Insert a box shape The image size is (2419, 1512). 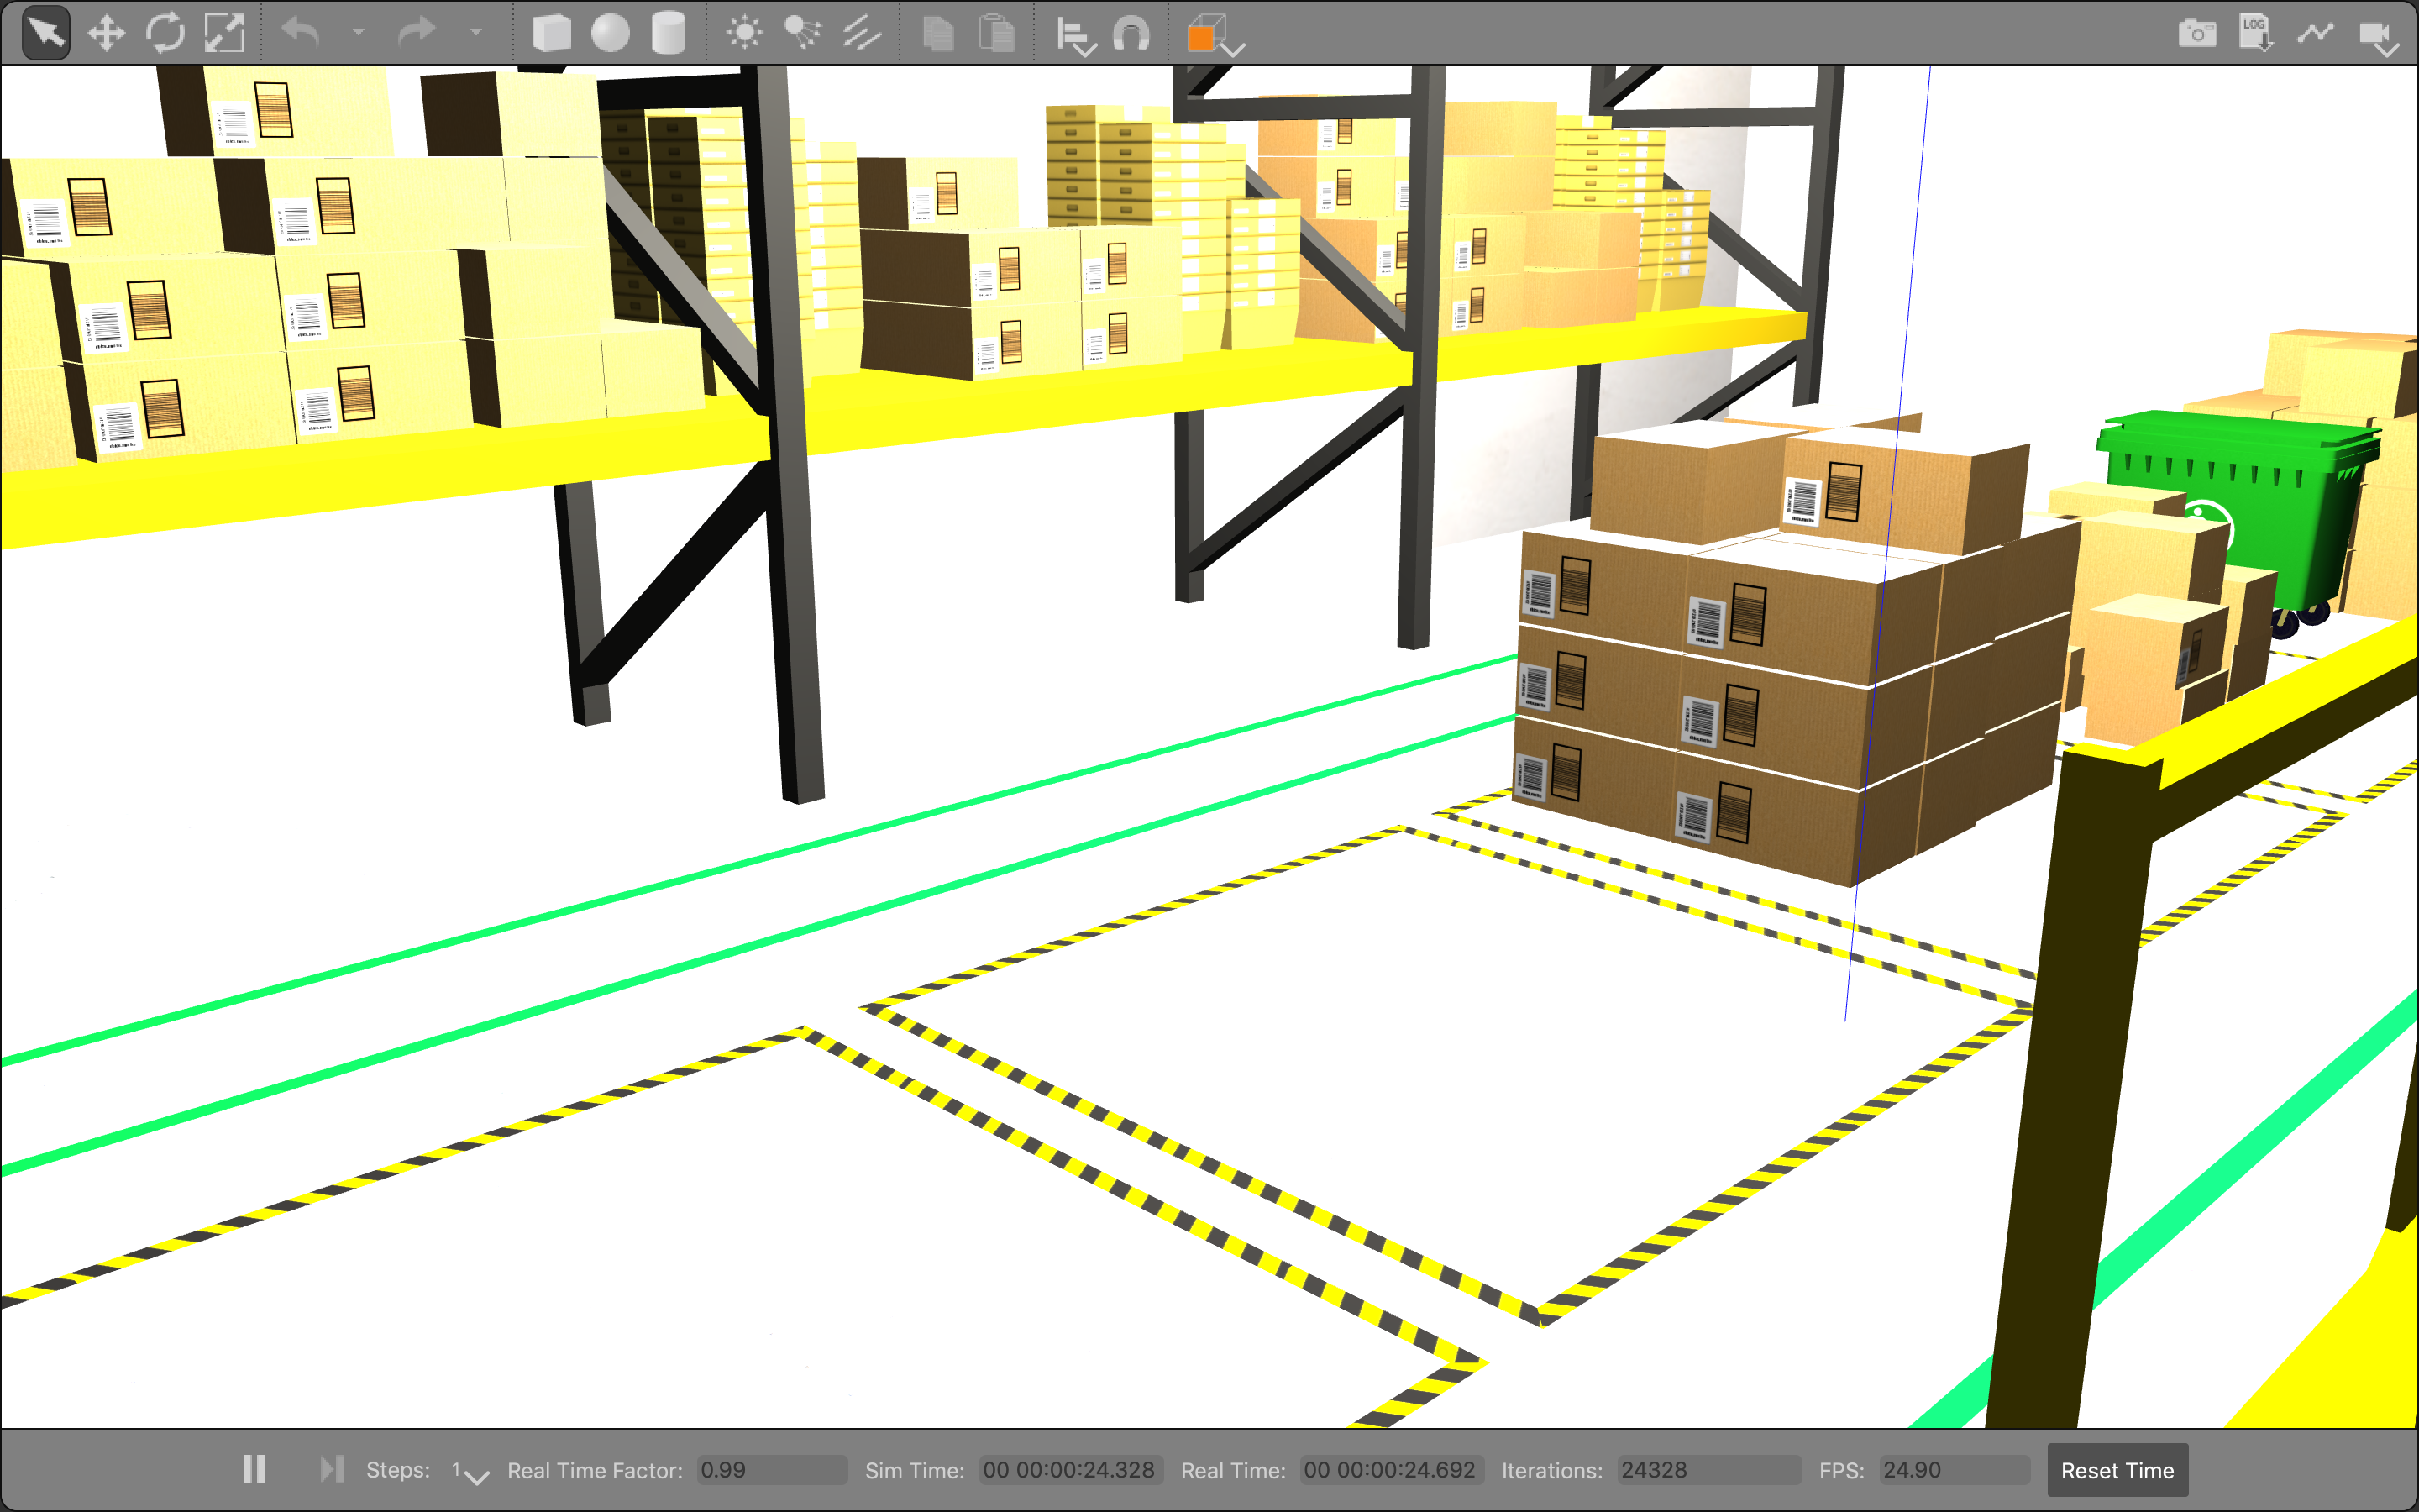pyautogui.click(x=551, y=34)
